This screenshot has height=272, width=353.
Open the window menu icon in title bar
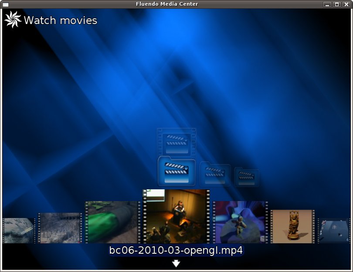[x=5, y=4]
